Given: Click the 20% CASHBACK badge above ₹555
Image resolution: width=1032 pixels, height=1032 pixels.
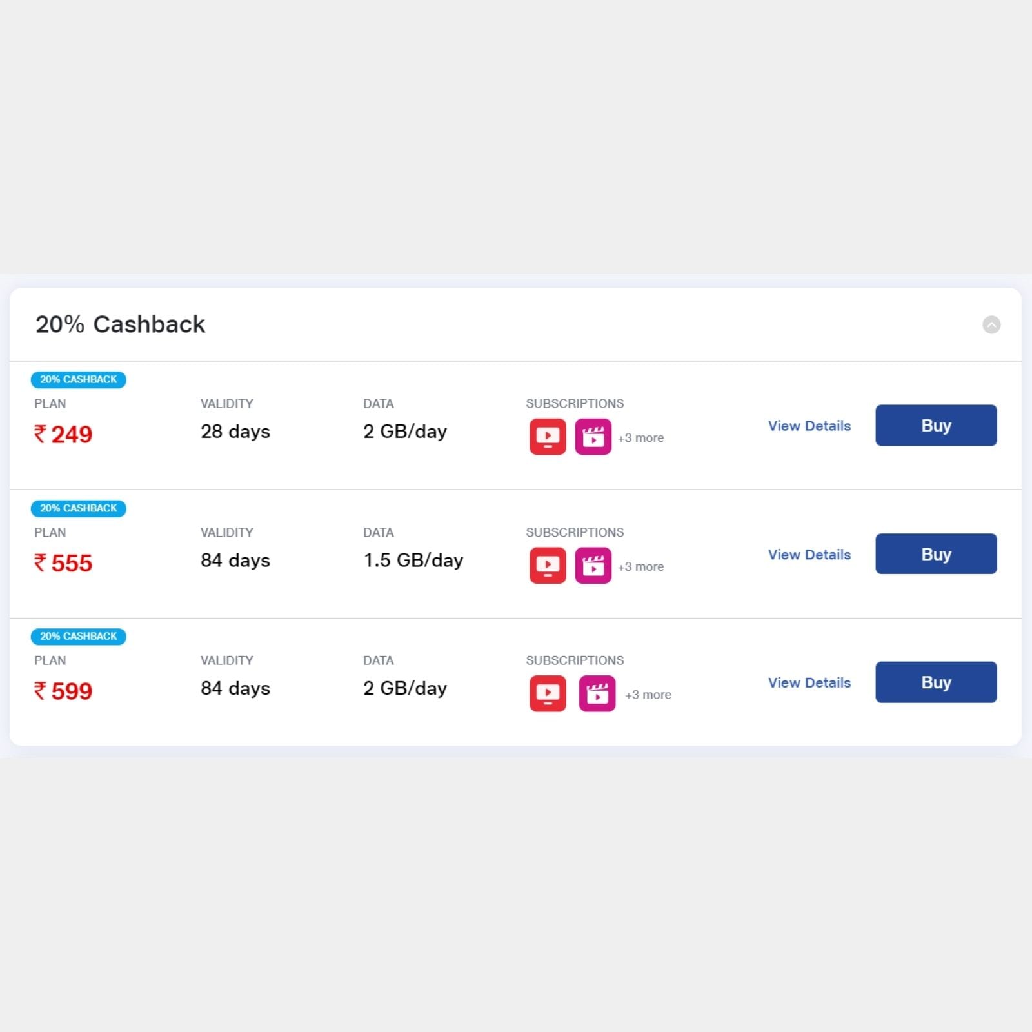Looking at the screenshot, I should pyautogui.click(x=79, y=508).
